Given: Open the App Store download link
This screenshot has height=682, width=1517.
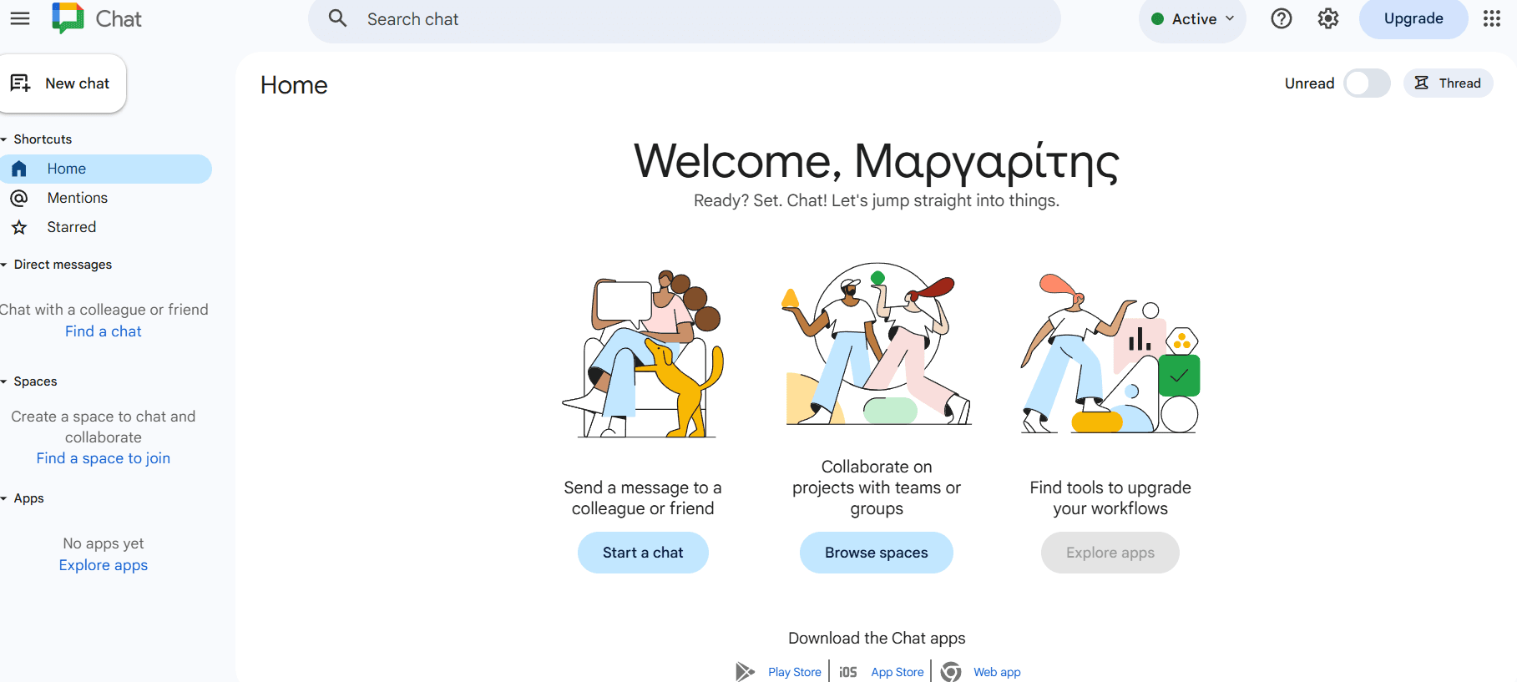Looking at the screenshot, I should [x=897, y=672].
